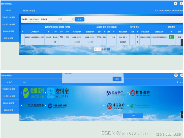184x138 pixels.
Task: Click the Alipay logo
Action: click(58, 93)
